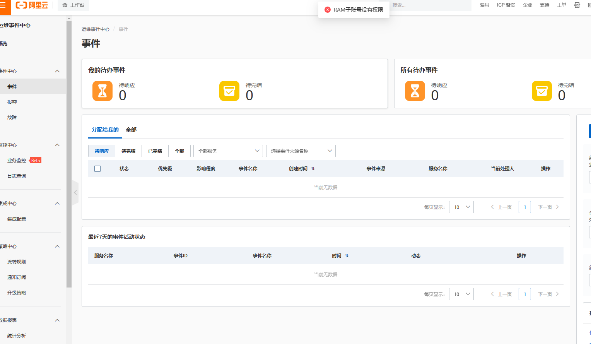Focus the top search box
Viewport: 591px width, 344px height.
point(430,5)
